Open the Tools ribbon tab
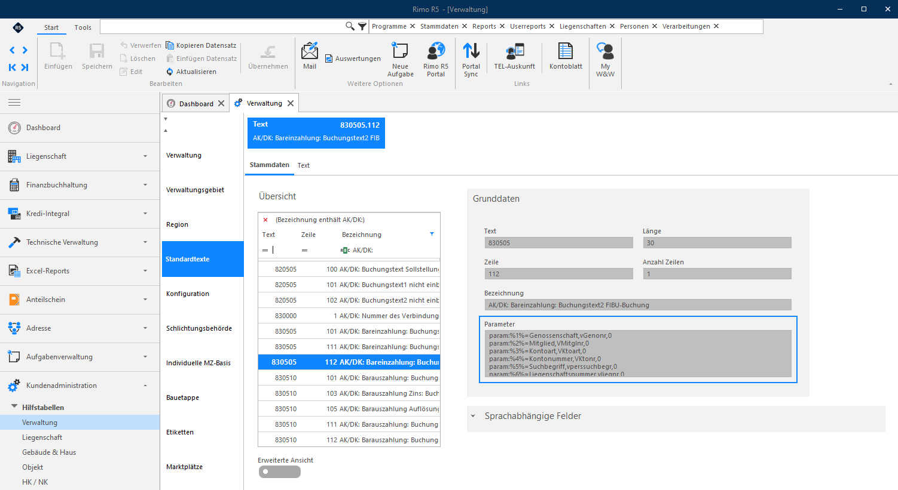 click(83, 27)
